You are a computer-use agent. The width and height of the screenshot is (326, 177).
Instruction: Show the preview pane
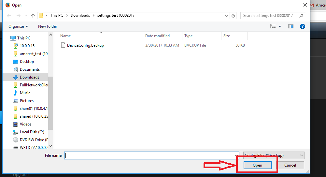tap(291, 26)
